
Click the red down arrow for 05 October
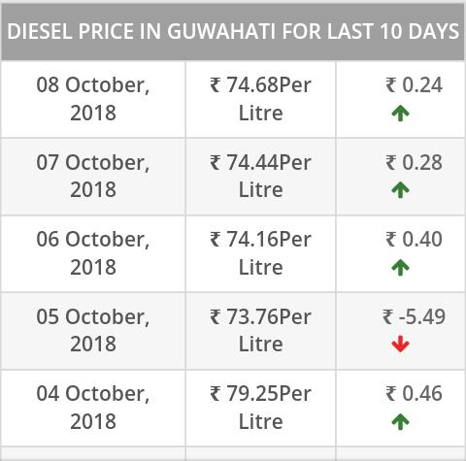pos(400,344)
